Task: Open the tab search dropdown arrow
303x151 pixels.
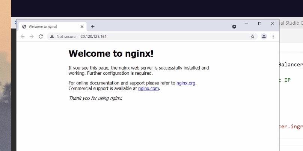Action: [234, 27]
